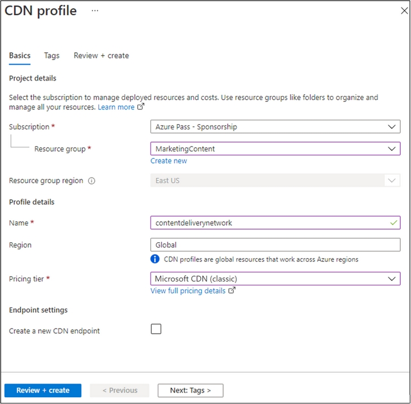Image resolution: width=411 pixels, height=404 pixels.
Task: Click the Endpoint settings heading
Action: coord(38,310)
